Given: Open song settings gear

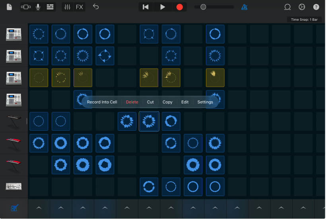Looking at the screenshot, I should (302, 7).
